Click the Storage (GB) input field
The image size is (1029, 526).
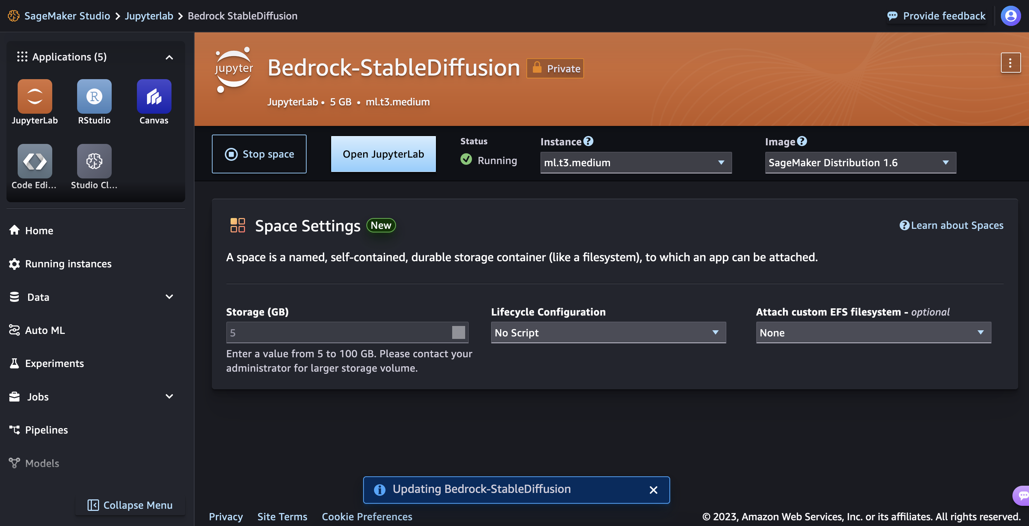[347, 332]
